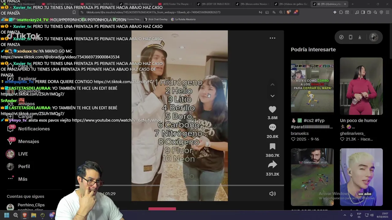Switch to the 'EDIT DE PABLO ROB' browser tab
The height and width of the screenshot is (220, 392).
click(x=213, y=4)
